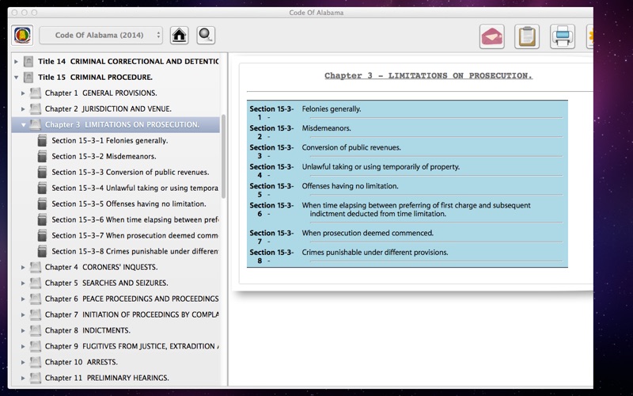Screen dimensions: 633x396
Task: Expand Chapter 9 Fugitives from Justice triangle
Action: (x=23, y=346)
